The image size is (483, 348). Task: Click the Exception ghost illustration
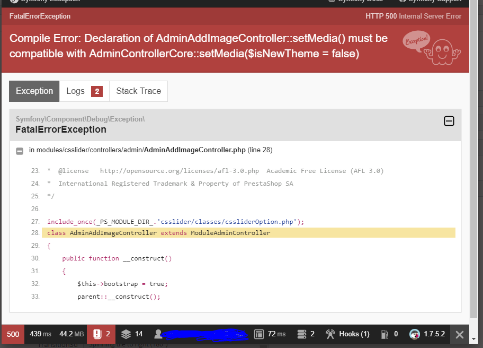[x=432, y=48]
